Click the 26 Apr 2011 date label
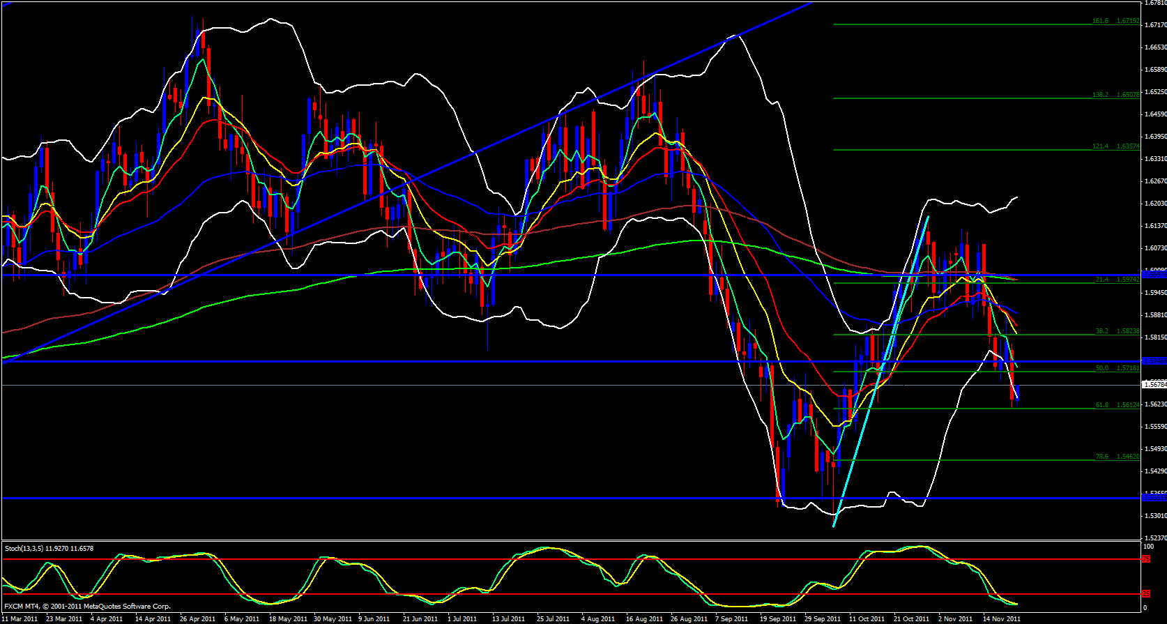Image resolution: width=1167 pixels, height=624 pixels. [198, 619]
